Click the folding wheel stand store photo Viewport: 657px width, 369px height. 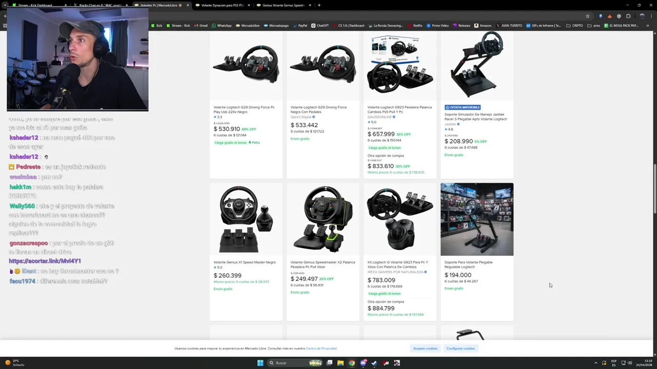(477, 219)
